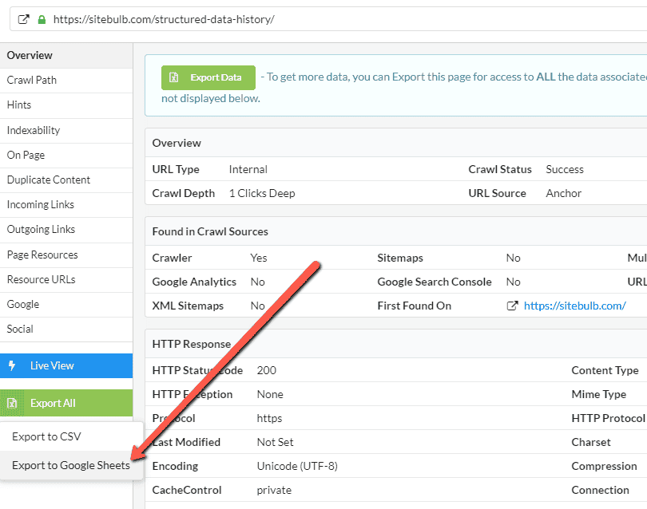
Task: Select the Overview sidebar tab
Action: (66, 55)
